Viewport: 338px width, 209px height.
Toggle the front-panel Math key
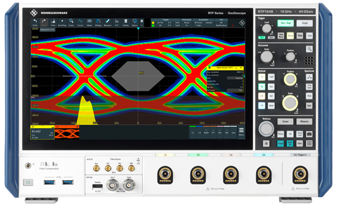pos(271,106)
